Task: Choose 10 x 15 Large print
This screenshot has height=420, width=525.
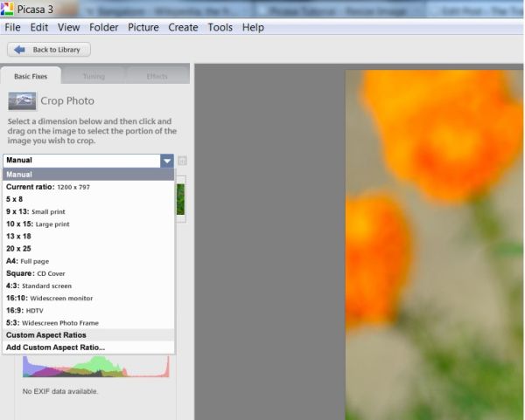Action: coord(88,224)
